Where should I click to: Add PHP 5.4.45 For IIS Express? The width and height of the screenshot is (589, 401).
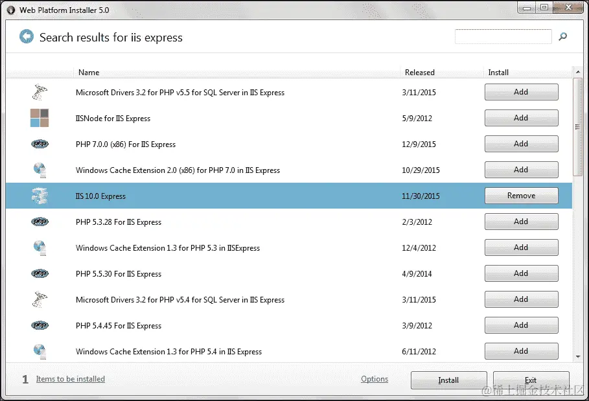[521, 325]
